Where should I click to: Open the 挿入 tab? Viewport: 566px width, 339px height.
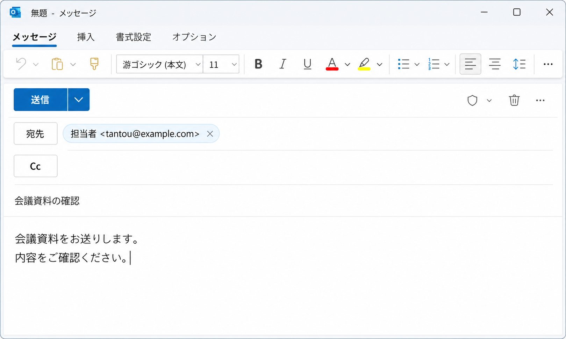(86, 37)
